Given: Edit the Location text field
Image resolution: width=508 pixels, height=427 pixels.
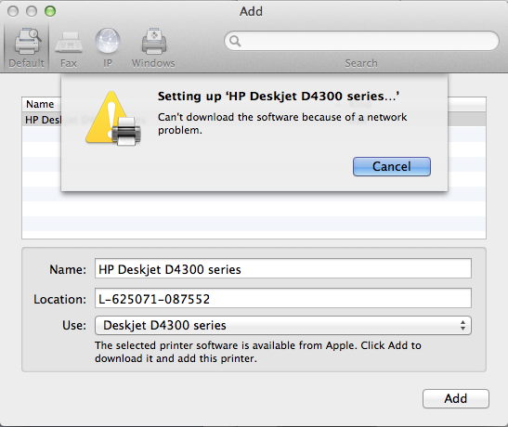Looking at the screenshot, I should point(283,298).
